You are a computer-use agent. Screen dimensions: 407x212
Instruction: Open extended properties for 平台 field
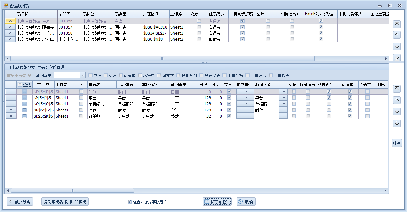[x=245, y=98]
